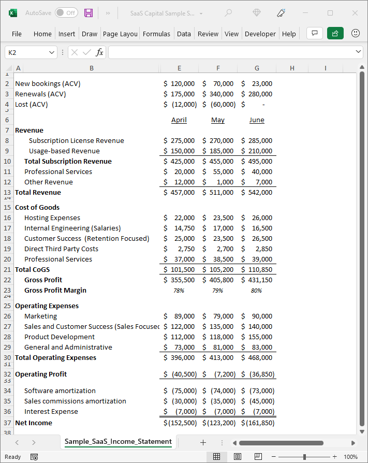The image size is (368, 463).
Task: Click the zoom slider handle
Action: click(x=304, y=456)
